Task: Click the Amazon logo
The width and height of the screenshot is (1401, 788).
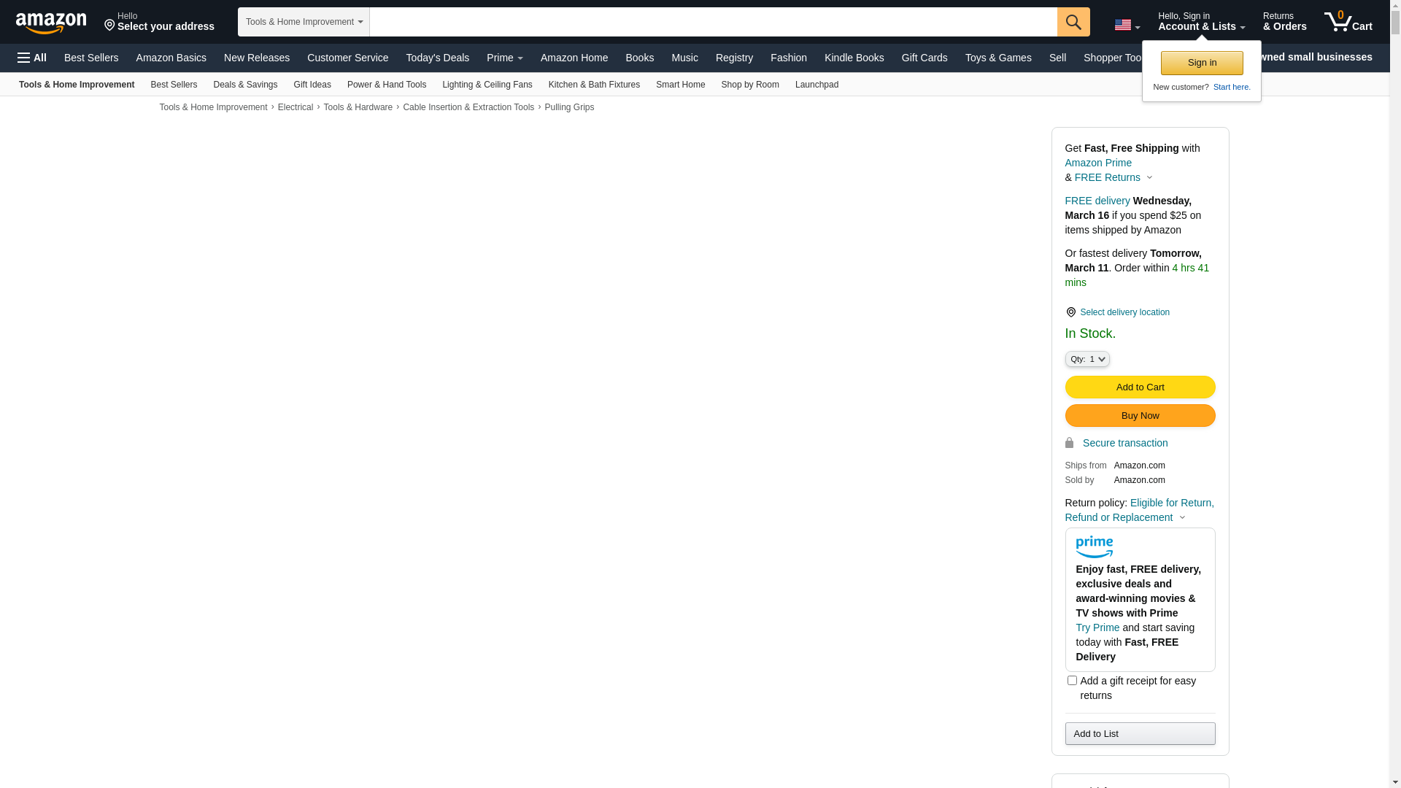Action: (51, 23)
